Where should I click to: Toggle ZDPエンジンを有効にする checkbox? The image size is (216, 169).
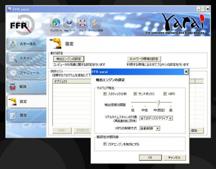[x=105, y=144]
